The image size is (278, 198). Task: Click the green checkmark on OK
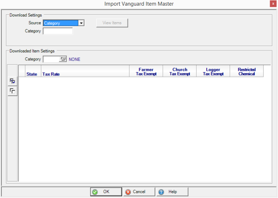pyautogui.click(x=95, y=192)
